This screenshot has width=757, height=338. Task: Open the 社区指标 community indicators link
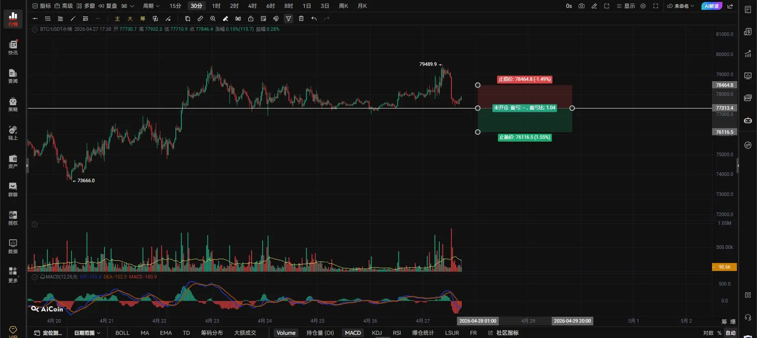[x=503, y=333]
